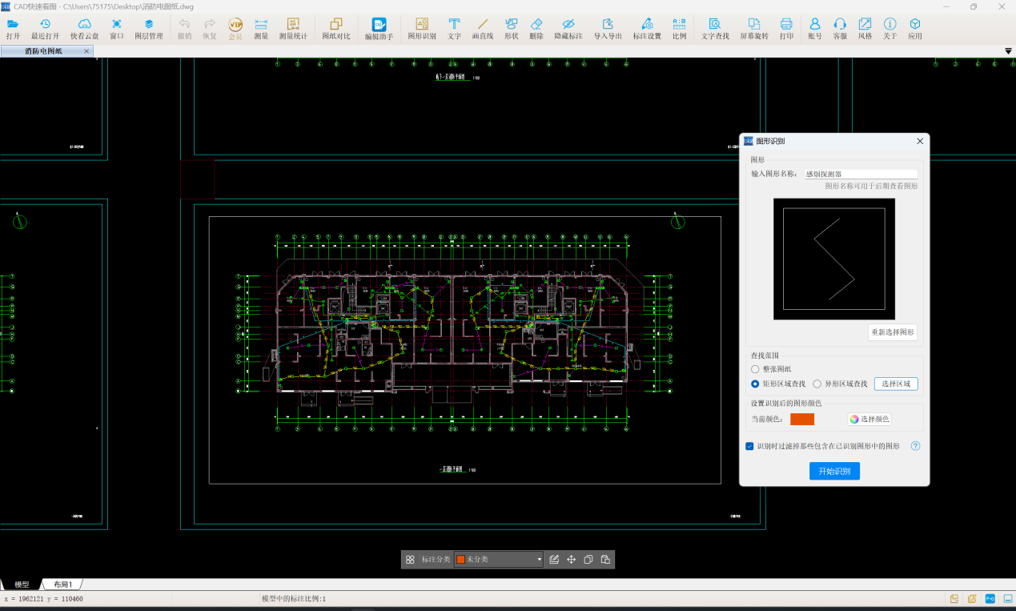
Task: Open the 标注分类 未分类 dropdown
Action: tap(499, 560)
